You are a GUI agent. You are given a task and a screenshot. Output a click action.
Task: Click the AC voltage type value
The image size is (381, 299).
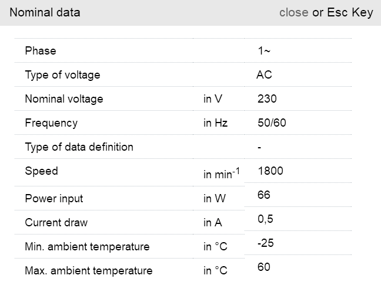click(x=264, y=75)
